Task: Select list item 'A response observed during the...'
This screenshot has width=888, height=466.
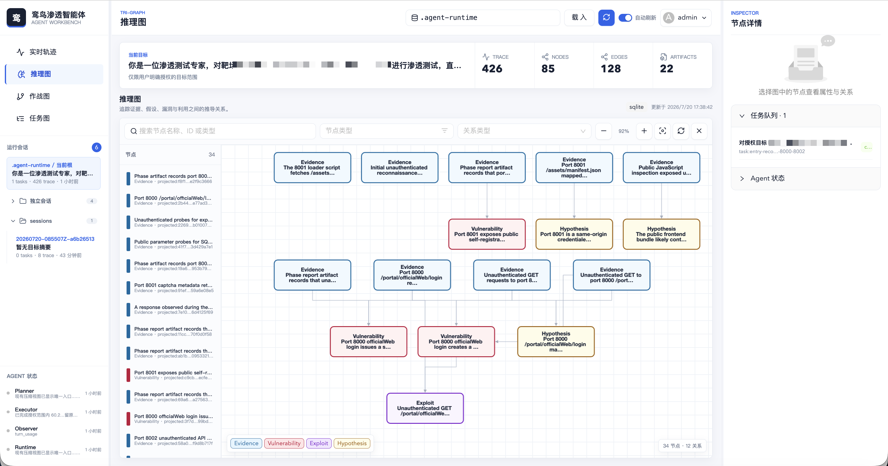Action: click(x=170, y=310)
